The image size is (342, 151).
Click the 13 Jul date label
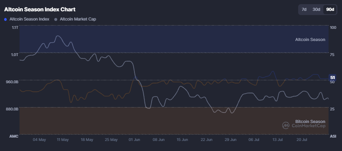pos(278,140)
